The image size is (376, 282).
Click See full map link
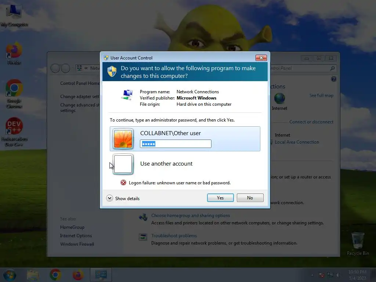pyautogui.click(x=321, y=95)
